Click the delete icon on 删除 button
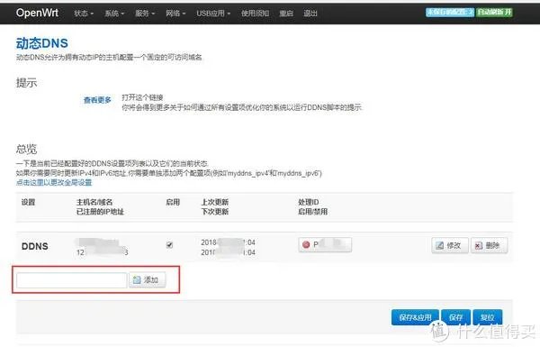This screenshot has width=540, height=347. coord(479,245)
